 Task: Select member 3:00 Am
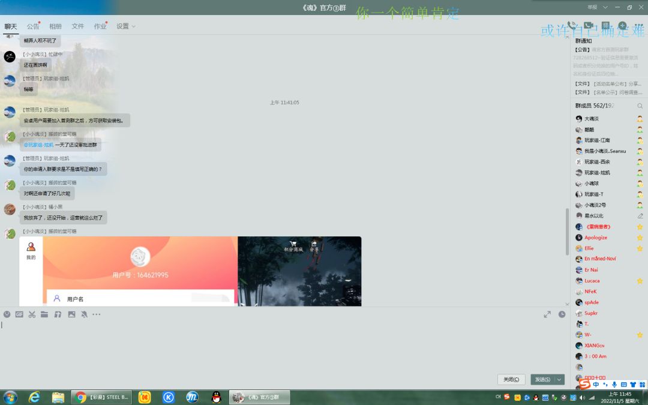609,356
